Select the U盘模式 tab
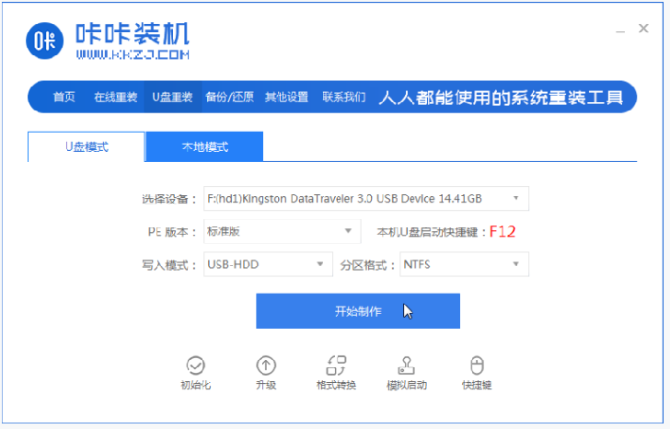670x429 pixels. (x=87, y=147)
